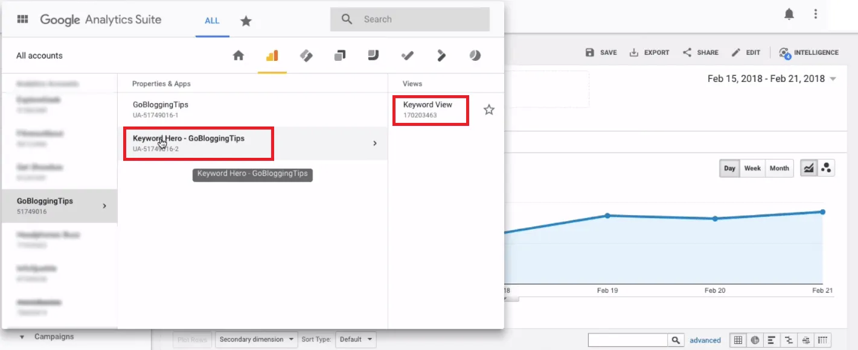Select the Month graph interval
Image resolution: width=858 pixels, height=350 pixels.
pos(779,168)
